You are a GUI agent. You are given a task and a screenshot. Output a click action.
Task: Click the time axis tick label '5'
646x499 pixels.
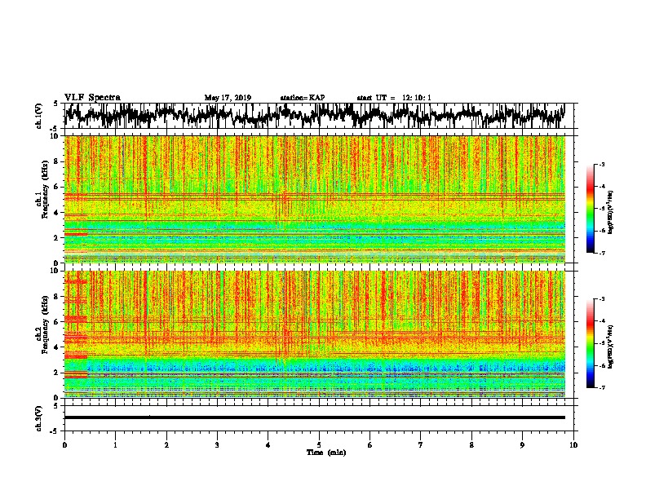pos(319,445)
